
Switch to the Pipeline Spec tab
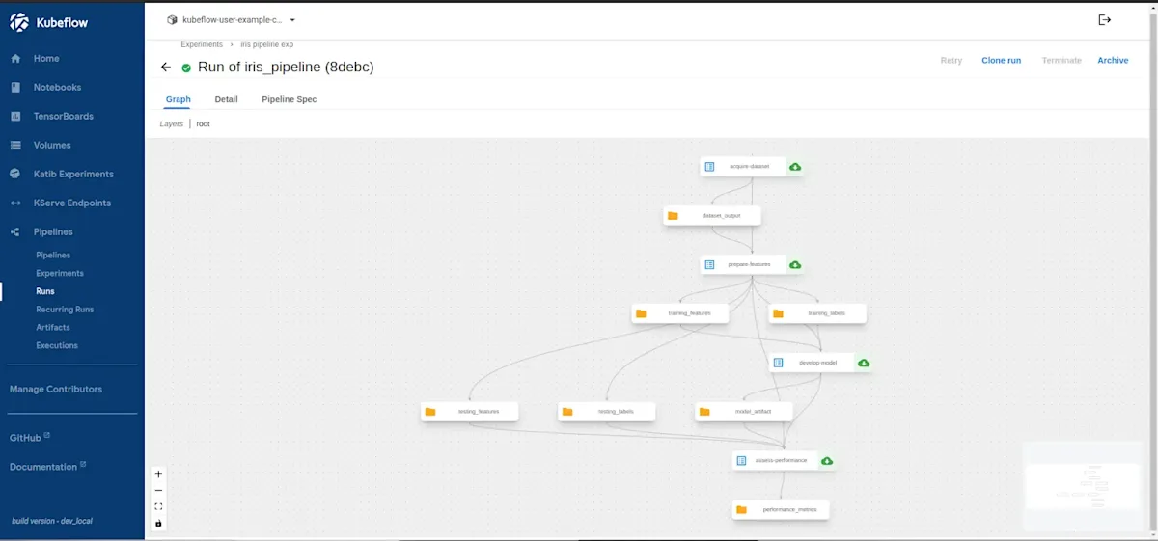tap(289, 99)
